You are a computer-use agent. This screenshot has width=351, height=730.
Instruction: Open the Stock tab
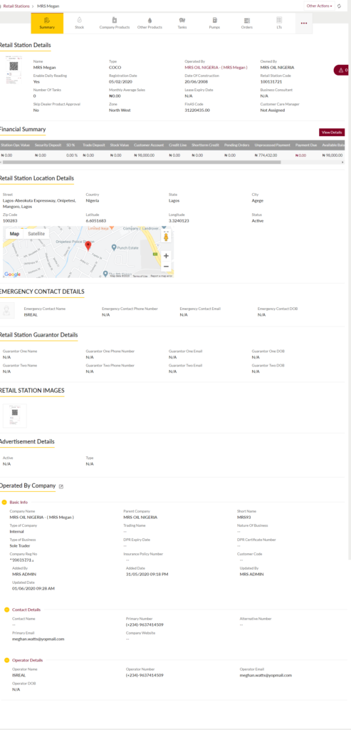[80, 24]
